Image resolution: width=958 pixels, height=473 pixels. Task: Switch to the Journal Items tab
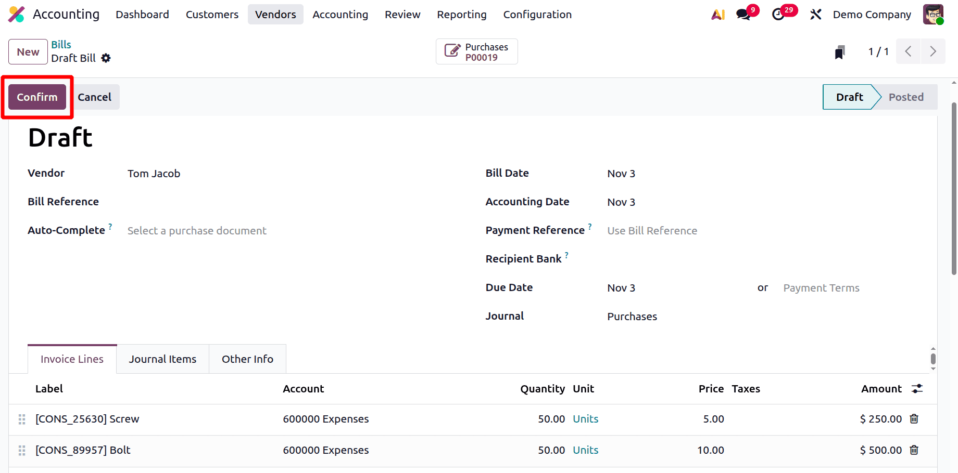click(x=162, y=359)
